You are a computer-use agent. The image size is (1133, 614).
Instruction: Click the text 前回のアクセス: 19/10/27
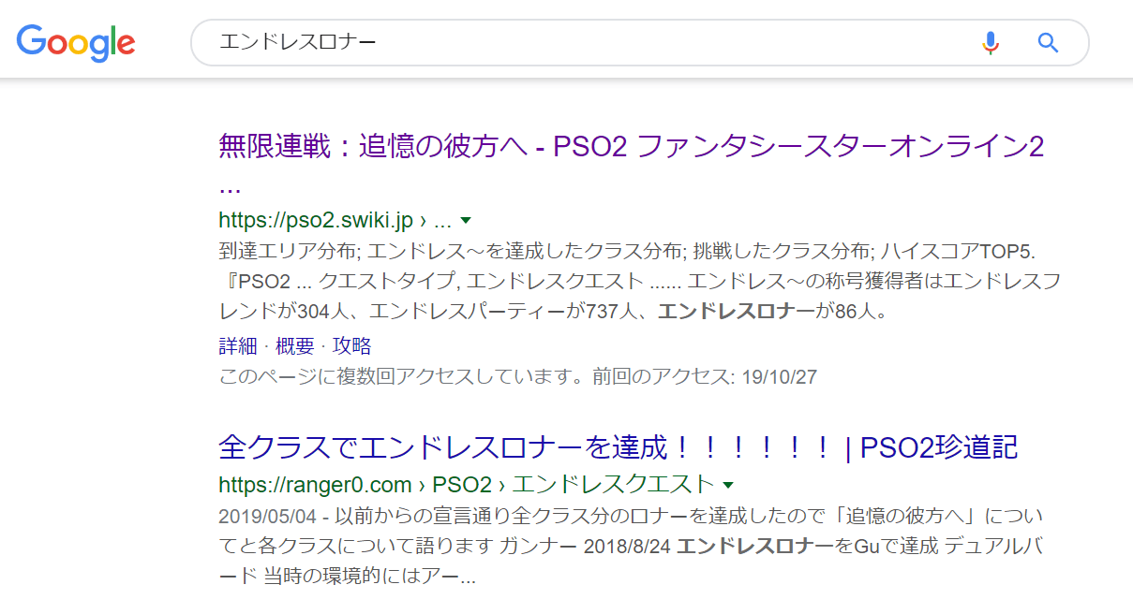(705, 377)
